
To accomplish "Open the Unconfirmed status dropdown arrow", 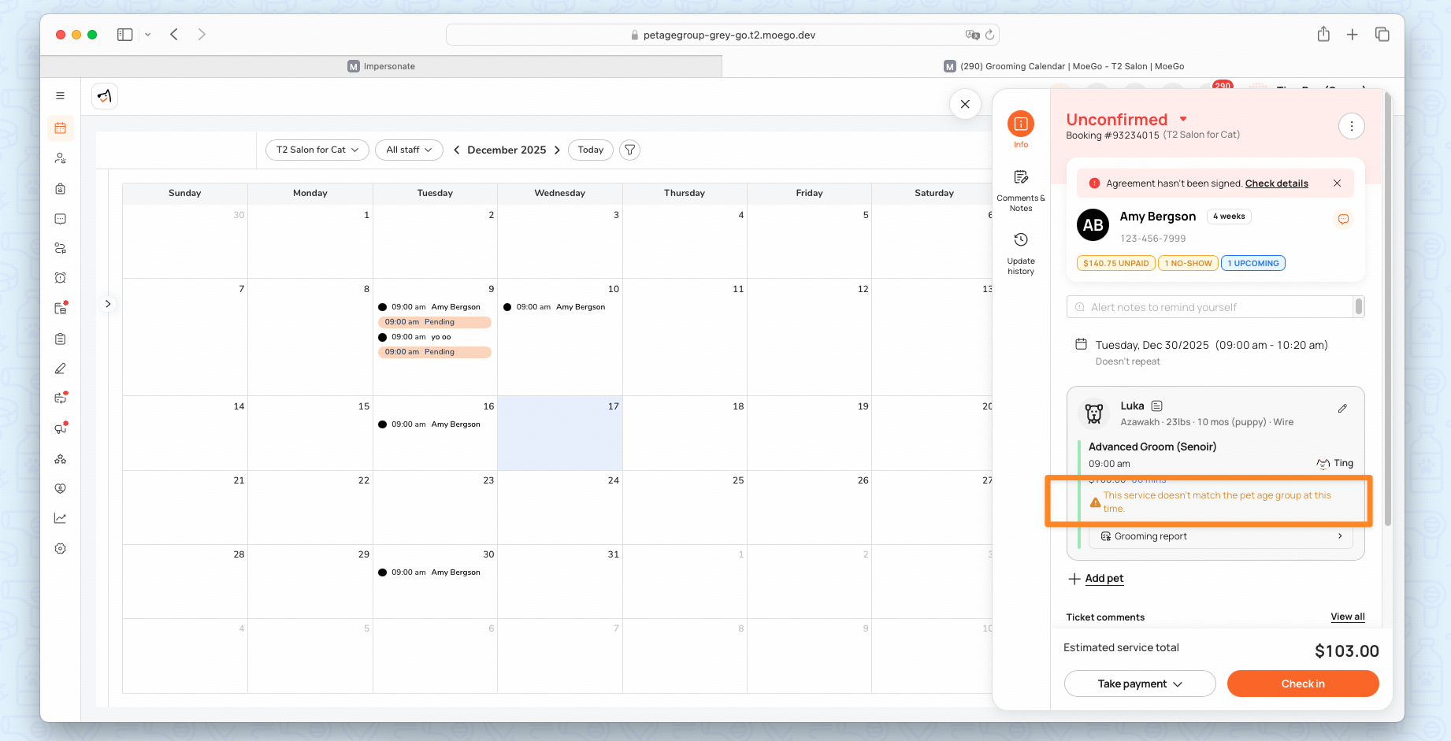I will point(1183,119).
